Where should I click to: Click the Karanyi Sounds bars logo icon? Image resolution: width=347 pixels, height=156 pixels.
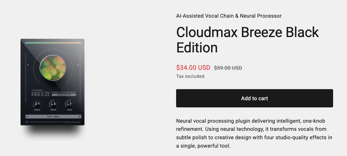click(x=27, y=122)
